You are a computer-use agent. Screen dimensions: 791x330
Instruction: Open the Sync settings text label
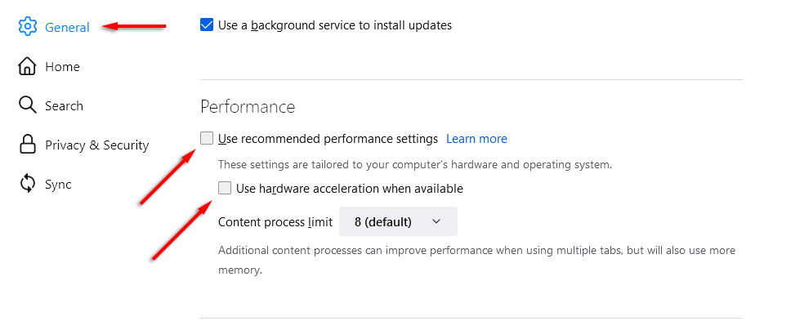point(58,184)
